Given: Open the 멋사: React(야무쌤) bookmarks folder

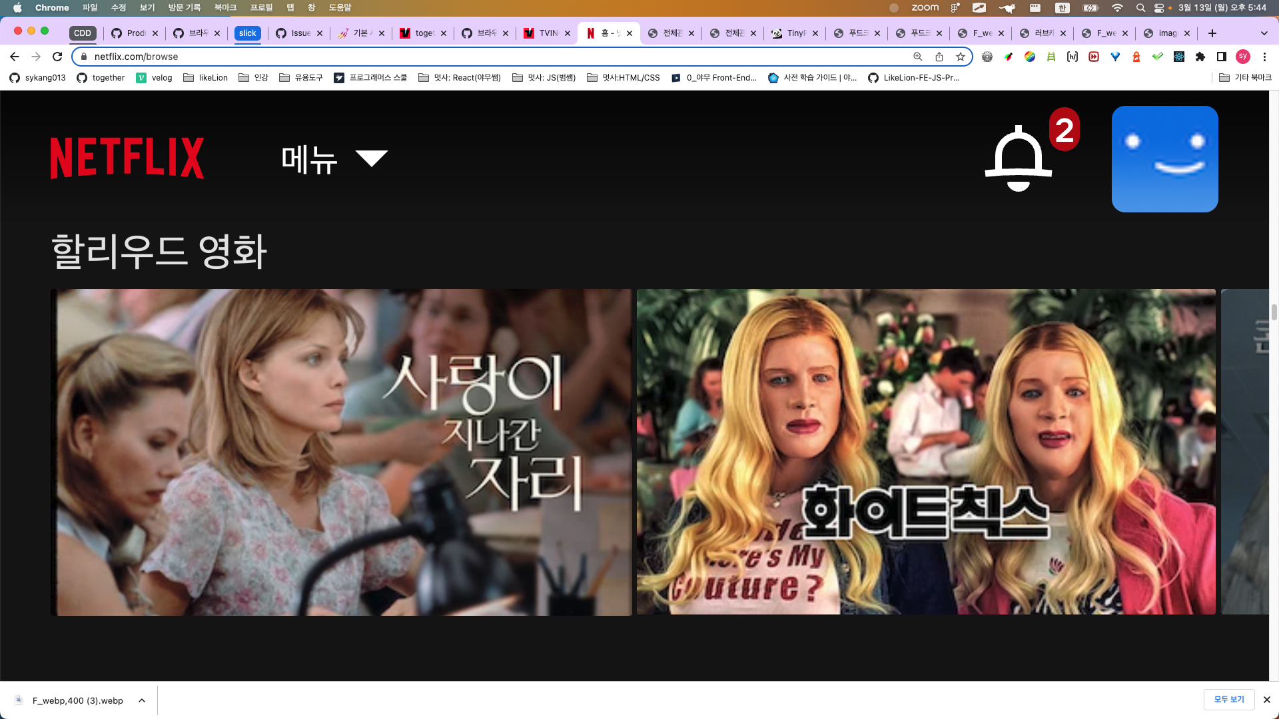Looking at the screenshot, I should [x=460, y=78].
